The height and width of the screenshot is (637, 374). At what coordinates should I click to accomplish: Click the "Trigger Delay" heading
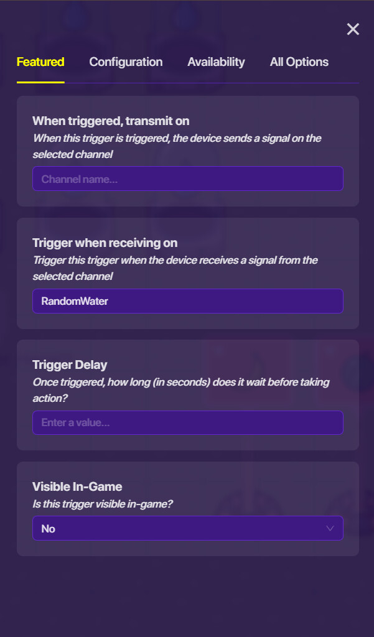(70, 365)
